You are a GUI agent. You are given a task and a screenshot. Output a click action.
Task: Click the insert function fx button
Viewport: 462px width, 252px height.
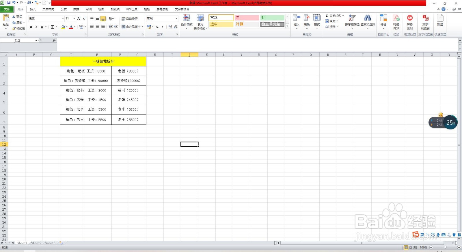point(54,40)
